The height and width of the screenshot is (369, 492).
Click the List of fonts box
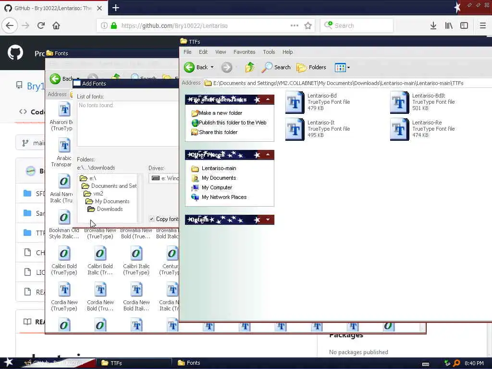(x=128, y=123)
